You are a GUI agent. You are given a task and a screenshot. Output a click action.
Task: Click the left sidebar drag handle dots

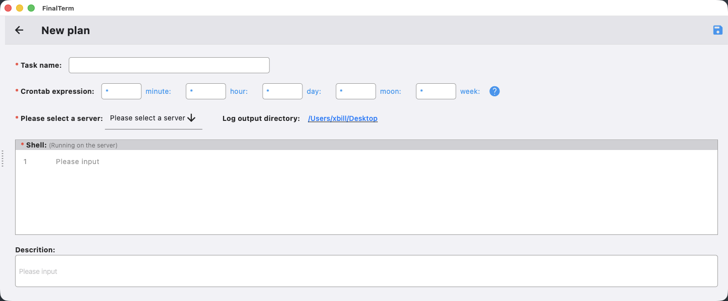coord(3,159)
